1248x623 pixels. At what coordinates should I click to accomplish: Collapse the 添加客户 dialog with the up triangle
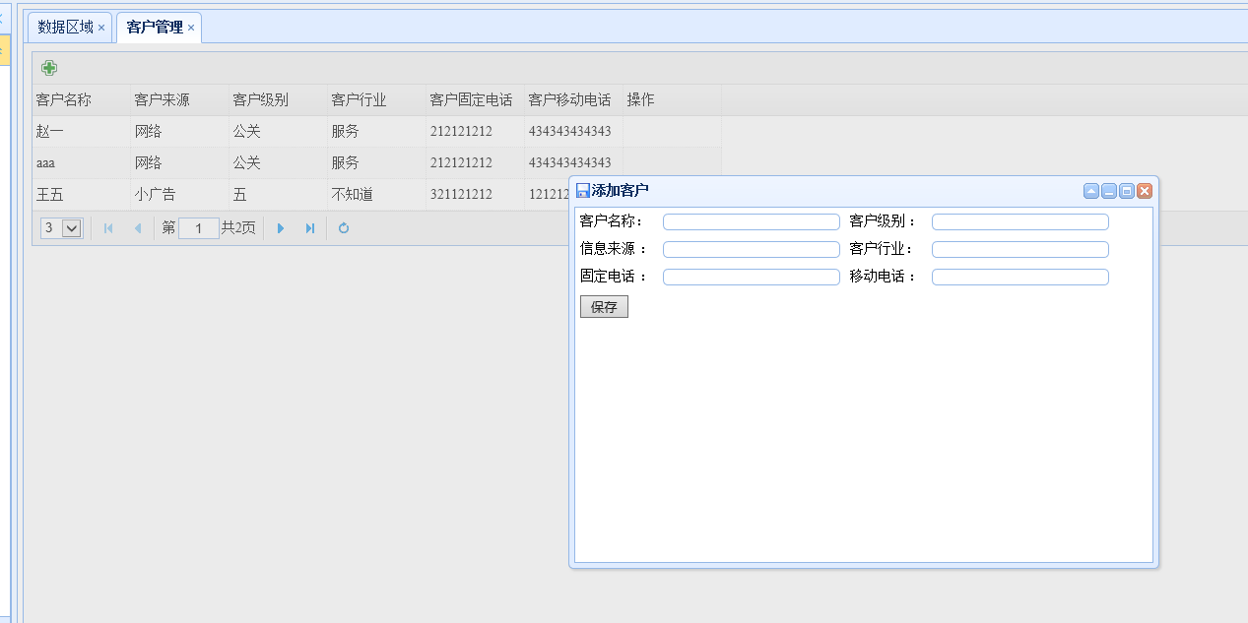[x=1090, y=191]
